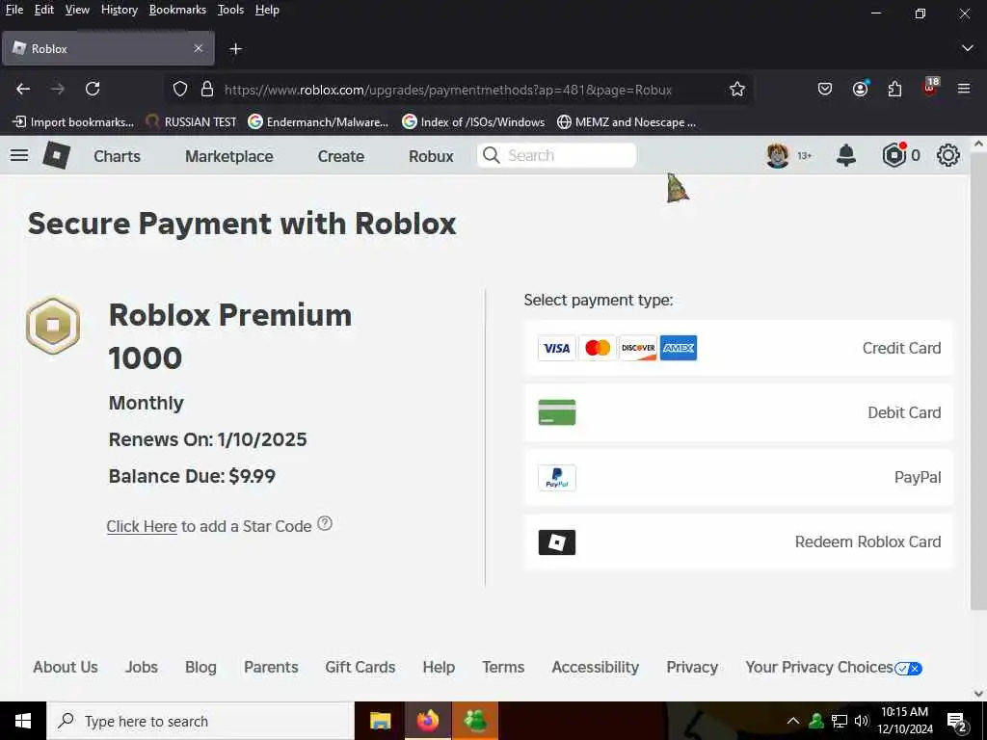This screenshot has height=740, width=987.
Task: Open the Bookmarks menu
Action: click(x=177, y=10)
